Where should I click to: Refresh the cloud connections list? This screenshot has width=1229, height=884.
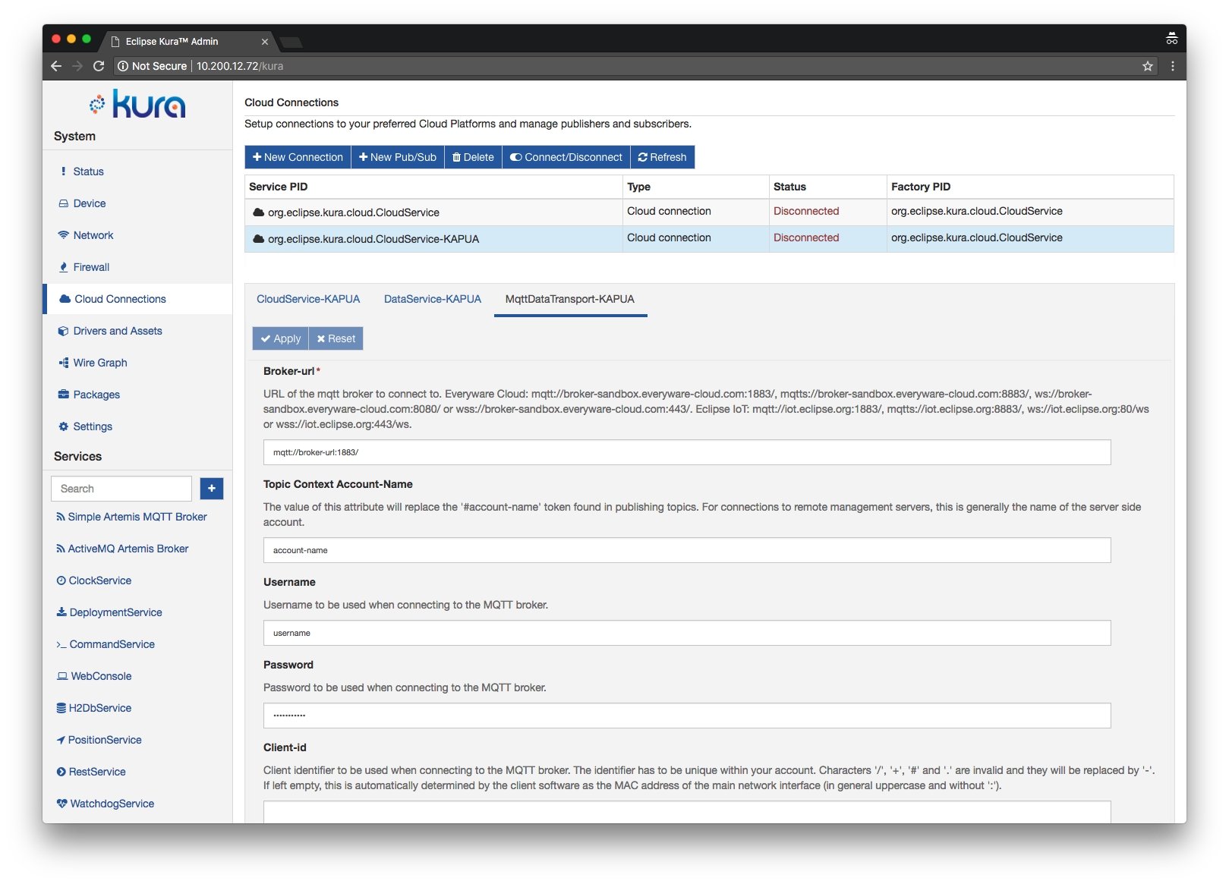click(x=662, y=157)
